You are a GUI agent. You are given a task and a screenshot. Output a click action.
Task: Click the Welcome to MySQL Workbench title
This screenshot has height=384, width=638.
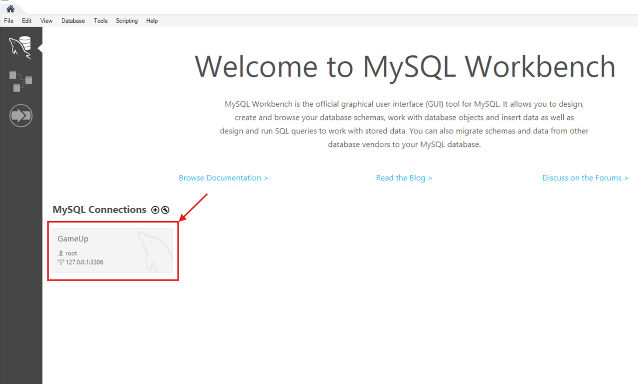(405, 66)
